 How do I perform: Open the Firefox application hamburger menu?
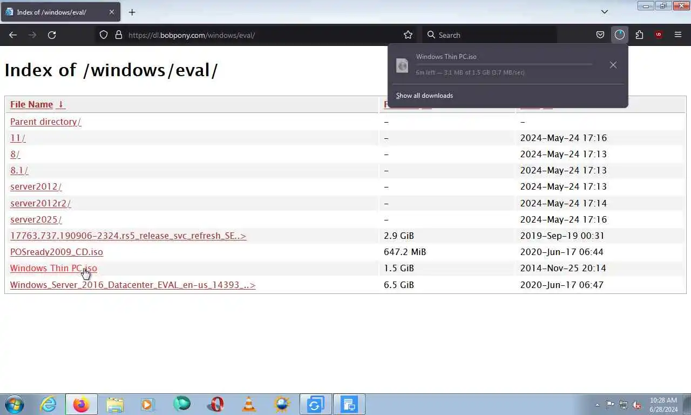(678, 35)
